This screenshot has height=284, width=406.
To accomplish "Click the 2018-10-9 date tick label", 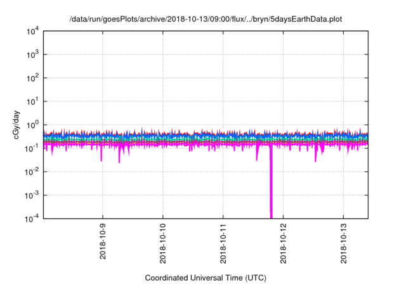I will pyautogui.click(x=103, y=242).
